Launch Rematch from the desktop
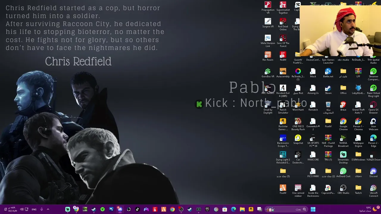 [x=313, y=106]
